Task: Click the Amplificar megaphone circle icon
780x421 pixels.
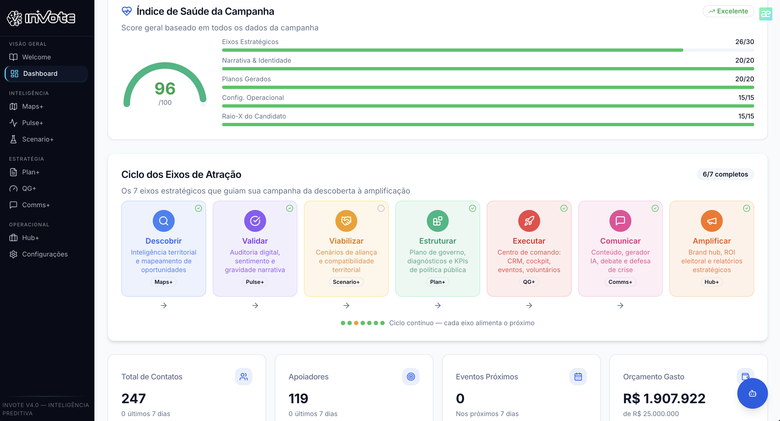Action: (712, 221)
